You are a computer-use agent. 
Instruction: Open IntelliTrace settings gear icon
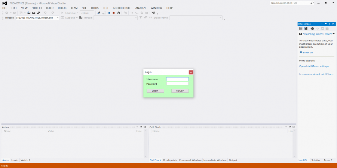[312, 28]
